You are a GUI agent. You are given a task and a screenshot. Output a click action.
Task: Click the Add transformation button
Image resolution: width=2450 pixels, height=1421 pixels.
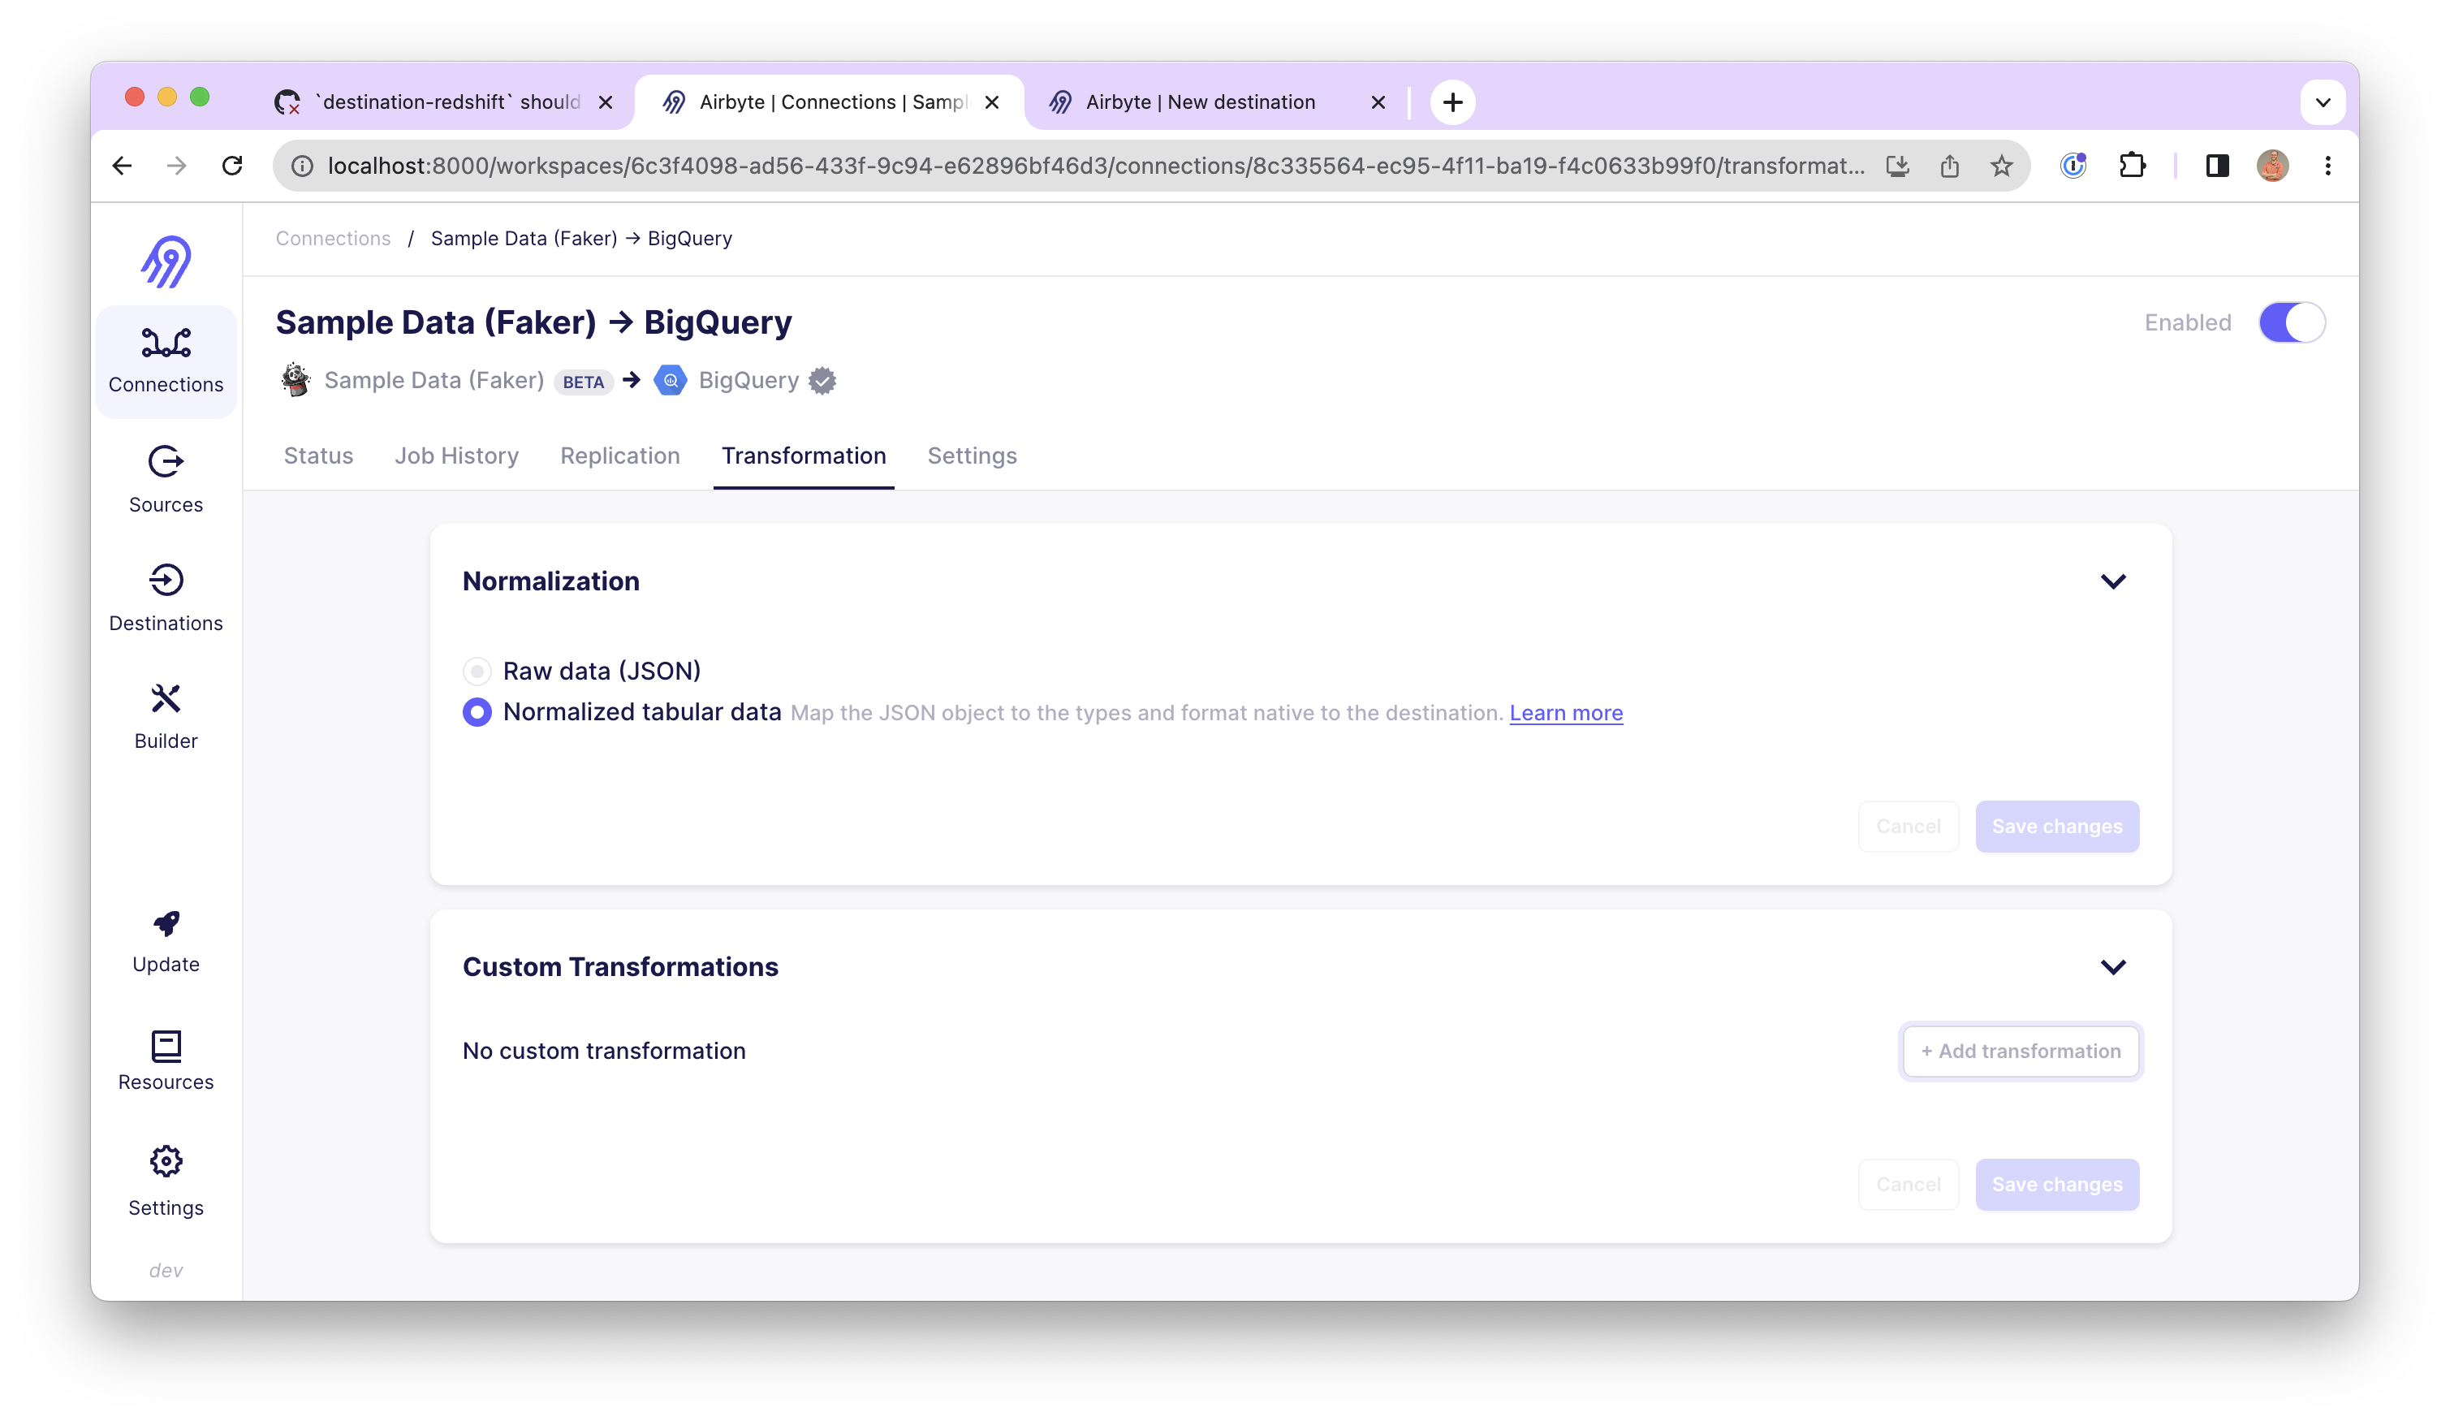tap(2021, 1052)
